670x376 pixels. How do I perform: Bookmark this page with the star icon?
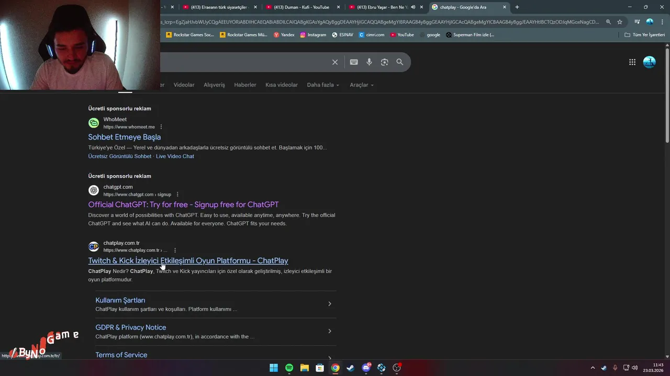pos(620,22)
